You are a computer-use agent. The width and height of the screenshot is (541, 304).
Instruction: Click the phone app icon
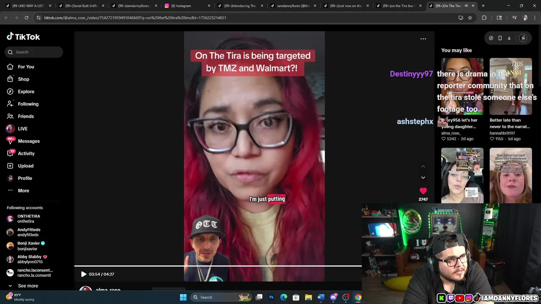pyautogui.click(x=500, y=38)
